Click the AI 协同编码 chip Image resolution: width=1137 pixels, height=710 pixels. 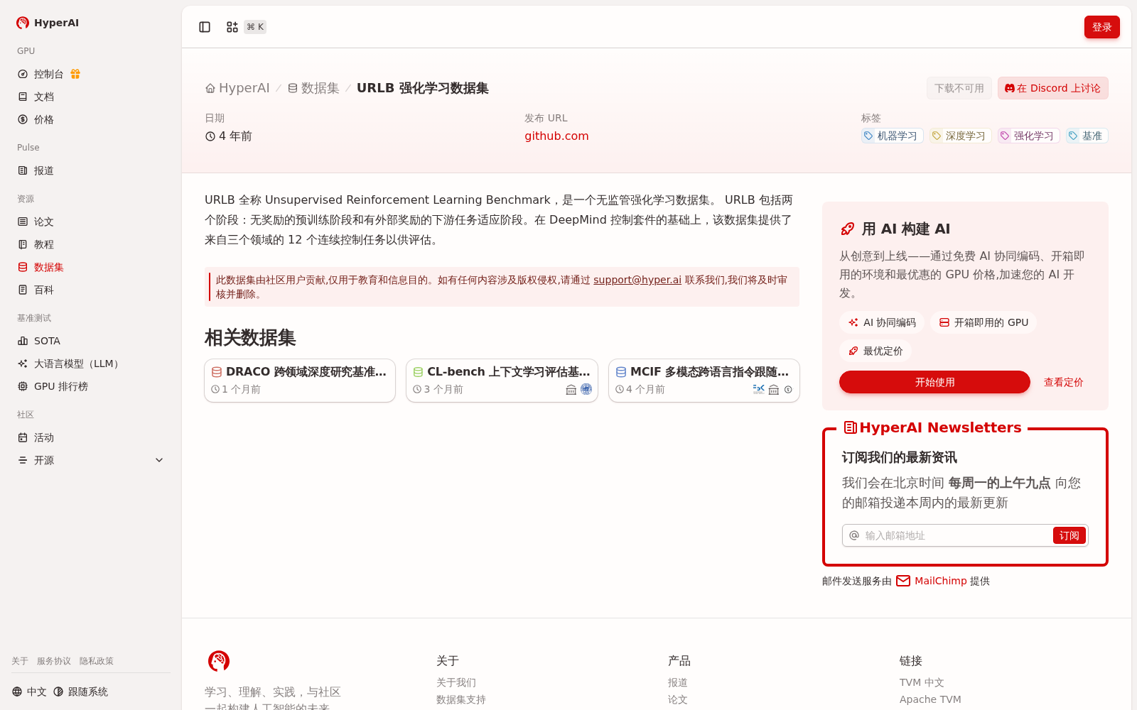tap(882, 322)
